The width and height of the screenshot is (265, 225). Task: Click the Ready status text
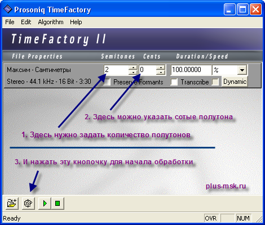point(12,218)
